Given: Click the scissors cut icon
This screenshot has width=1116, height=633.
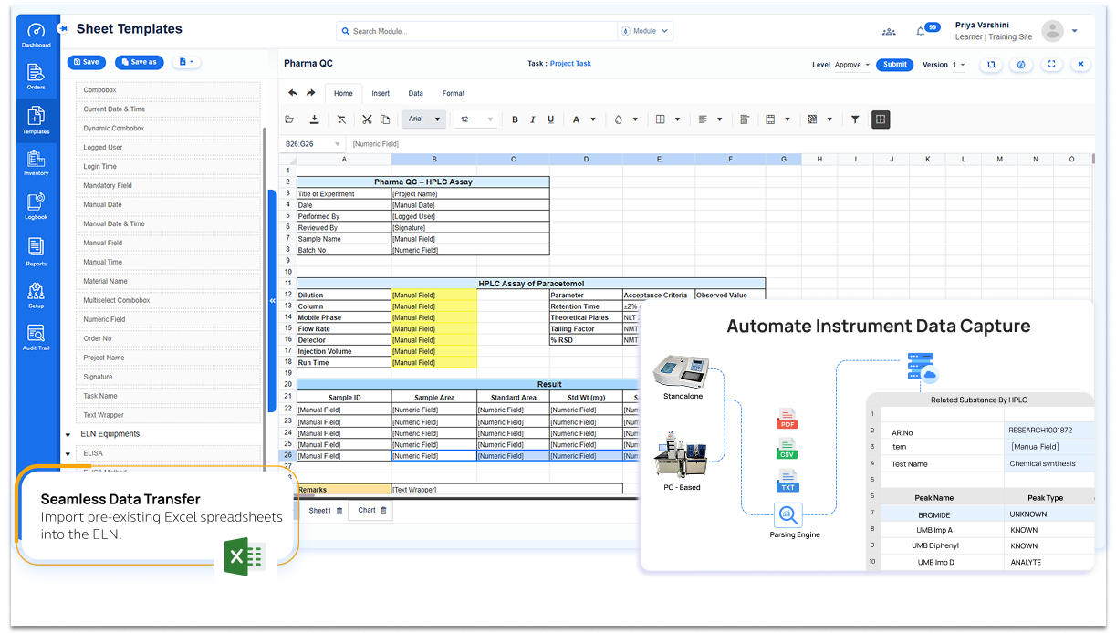Looking at the screenshot, I should click(367, 119).
